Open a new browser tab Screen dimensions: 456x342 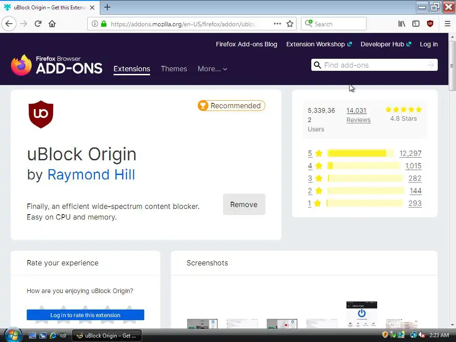pyautogui.click(x=107, y=7)
